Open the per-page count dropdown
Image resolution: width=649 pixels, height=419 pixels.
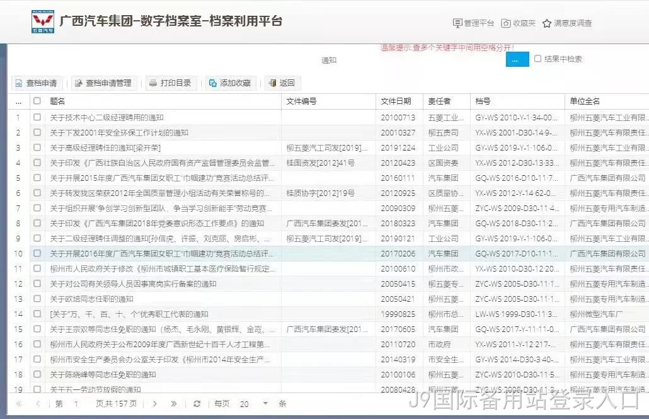click(265, 403)
